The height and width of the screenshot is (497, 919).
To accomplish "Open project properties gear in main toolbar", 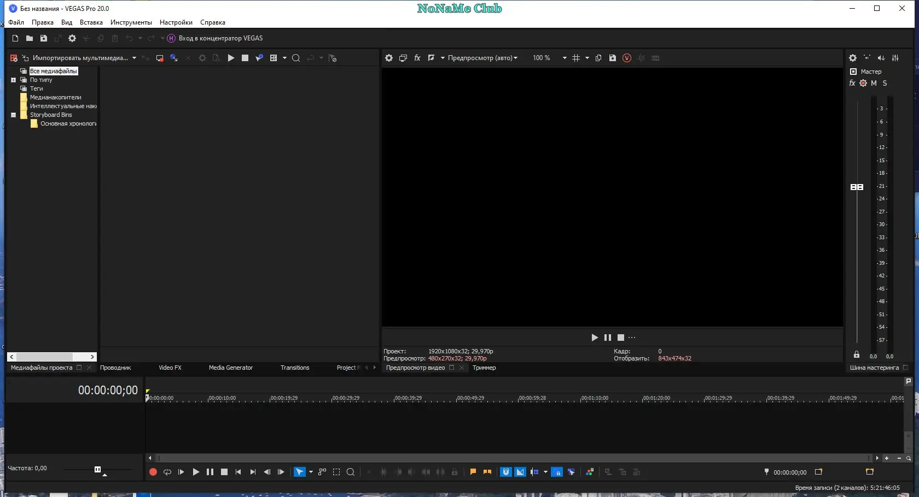I will coord(72,38).
